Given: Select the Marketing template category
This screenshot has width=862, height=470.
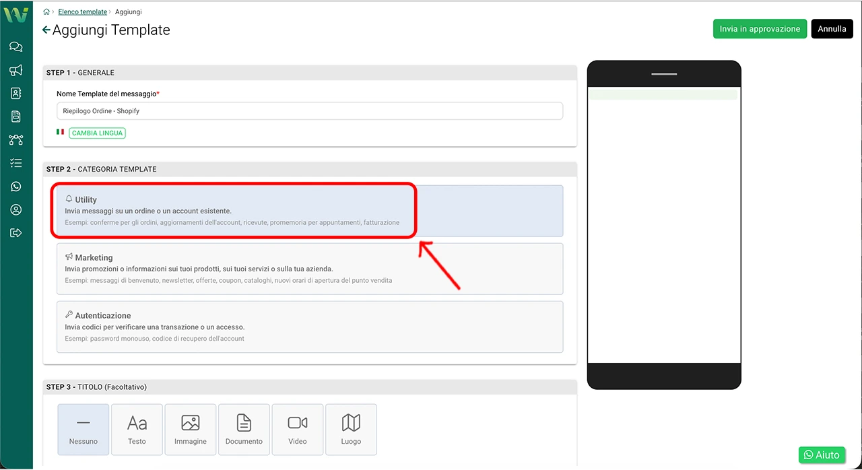Looking at the screenshot, I should click(x=309, y=269).
